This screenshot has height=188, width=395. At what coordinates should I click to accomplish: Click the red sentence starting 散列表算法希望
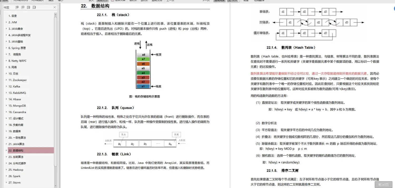pos(309,73)
